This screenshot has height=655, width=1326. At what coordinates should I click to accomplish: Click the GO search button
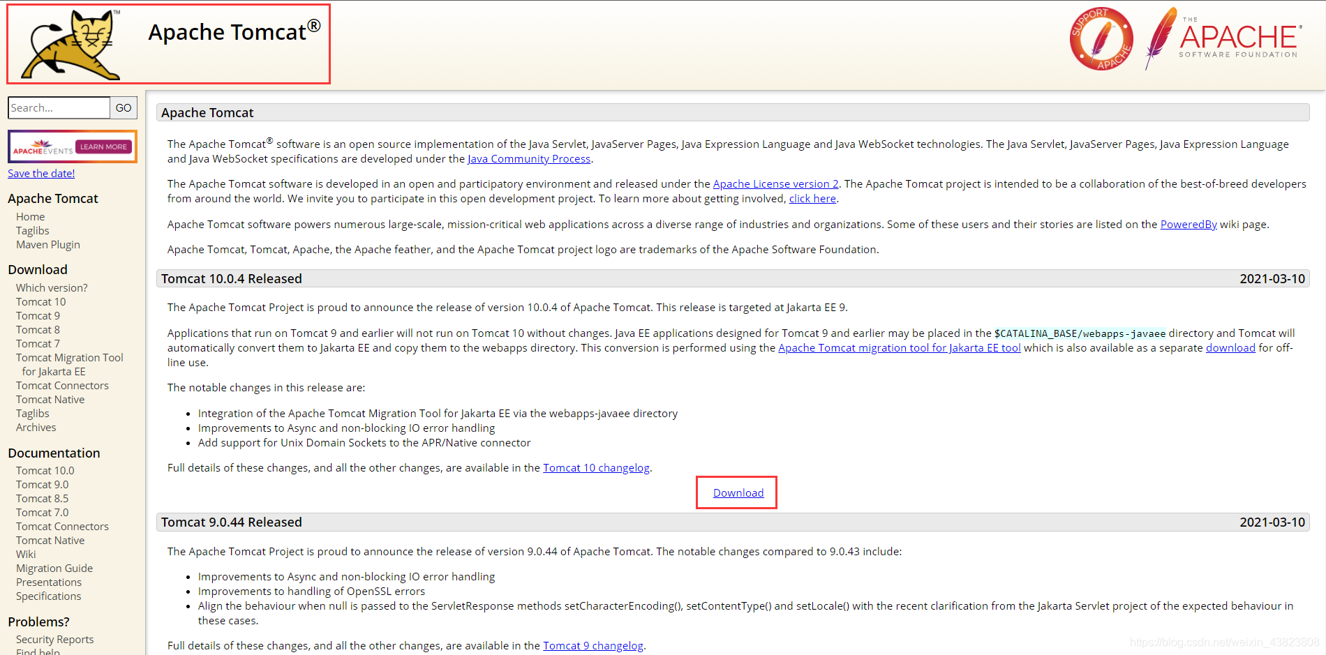[124, 107]
